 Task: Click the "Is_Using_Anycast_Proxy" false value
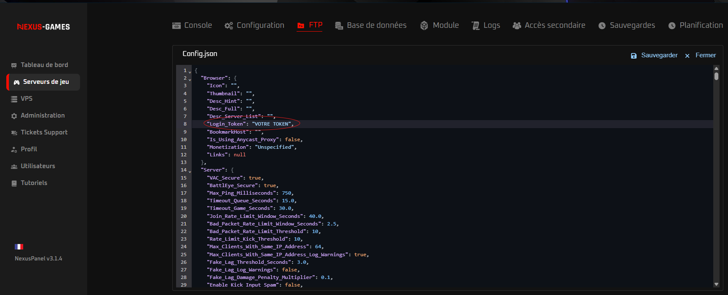point(292,139)
